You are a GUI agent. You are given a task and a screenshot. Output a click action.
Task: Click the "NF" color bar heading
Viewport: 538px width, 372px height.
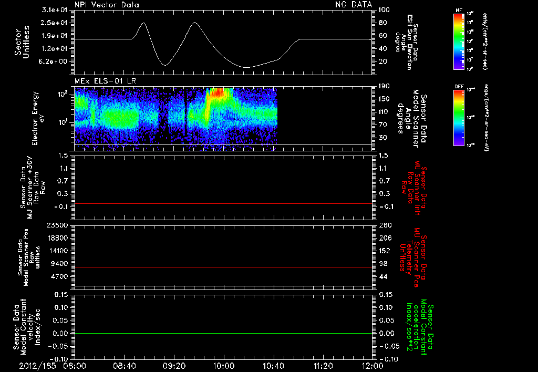click(x=459, y=11)
